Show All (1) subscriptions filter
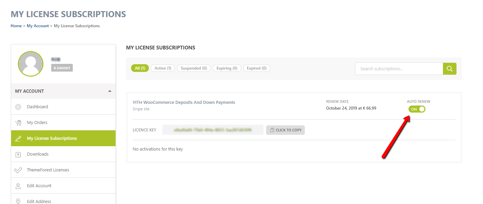The height and width of the screenshot is (204, 483). click(x=140, y=68)
